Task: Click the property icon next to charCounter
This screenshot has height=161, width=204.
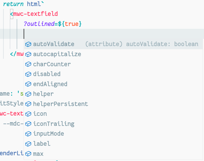Action: coord(28,64)
